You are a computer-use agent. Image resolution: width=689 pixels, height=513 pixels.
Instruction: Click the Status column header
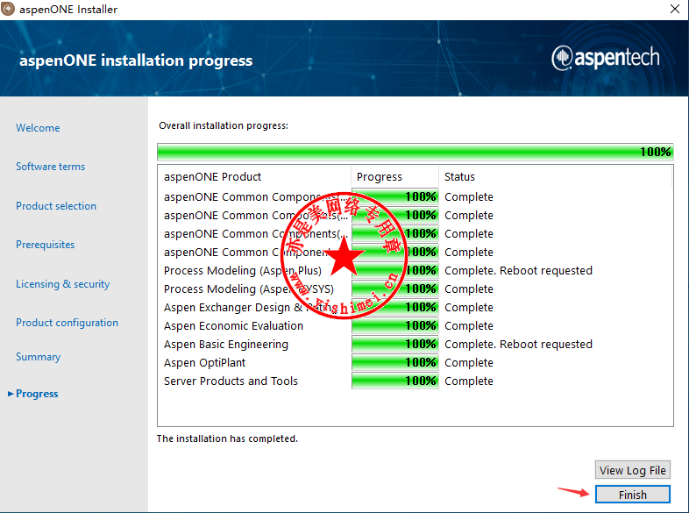click(x=556, y=177)
